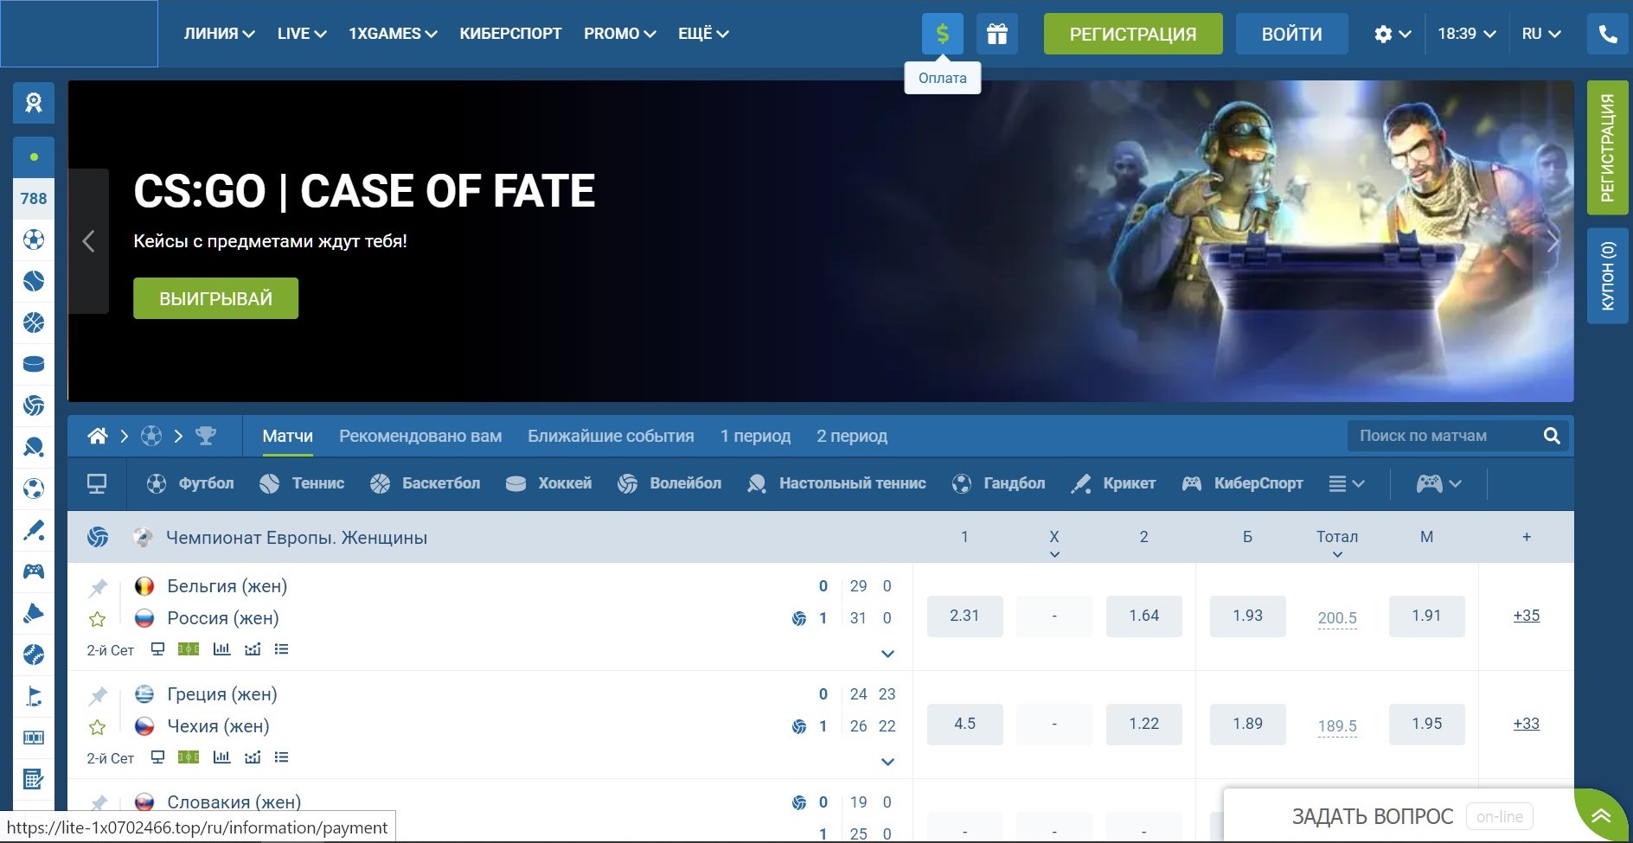Open the payment dollar icon
This screenshot has height=843, width=1633.
click(942, 34)
